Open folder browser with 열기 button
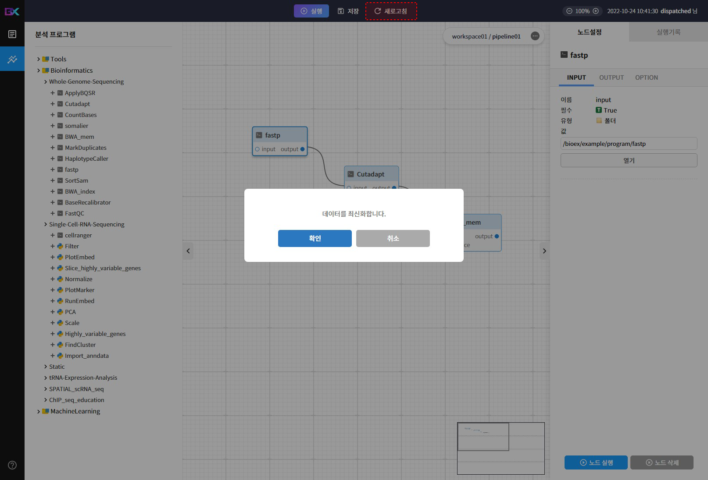This screenshot has height=480, width=708. (x=629, y=160)
